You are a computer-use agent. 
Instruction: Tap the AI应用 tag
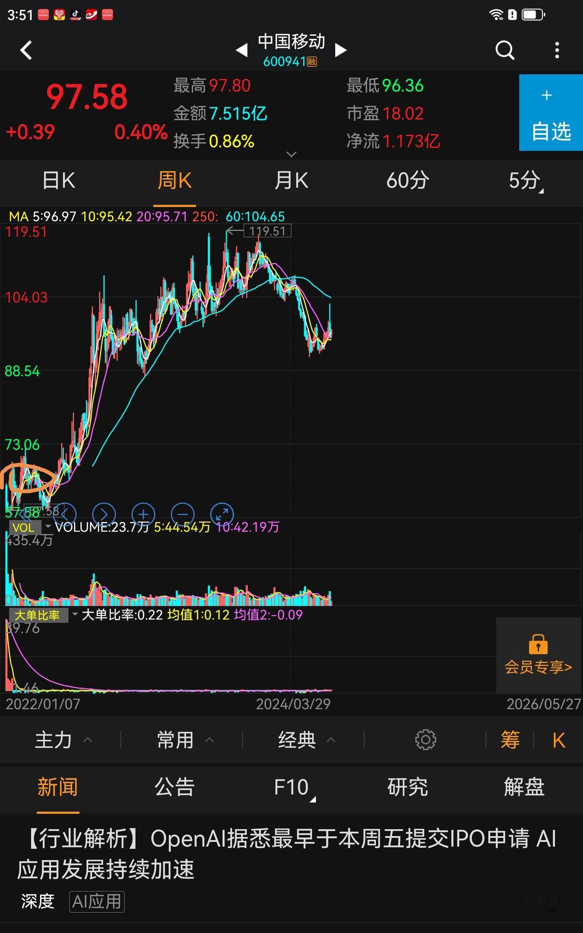pyautogui.click(x=97, y=902)
